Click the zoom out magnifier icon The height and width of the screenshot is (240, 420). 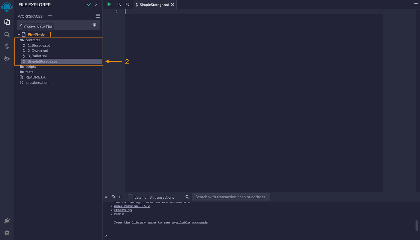[x=119, y=4]
